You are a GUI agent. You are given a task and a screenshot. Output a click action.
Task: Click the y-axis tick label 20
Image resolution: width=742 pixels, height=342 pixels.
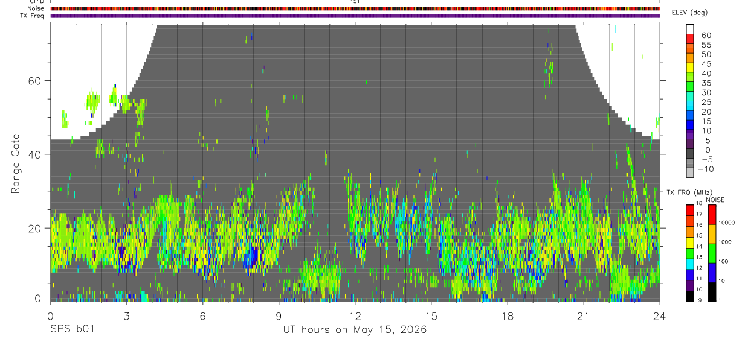click(36, 228)
